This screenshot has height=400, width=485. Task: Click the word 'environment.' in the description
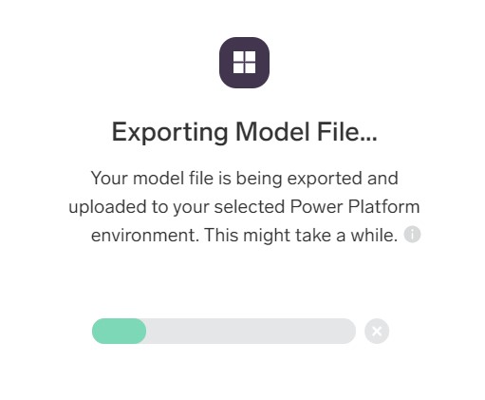[145, 236]
